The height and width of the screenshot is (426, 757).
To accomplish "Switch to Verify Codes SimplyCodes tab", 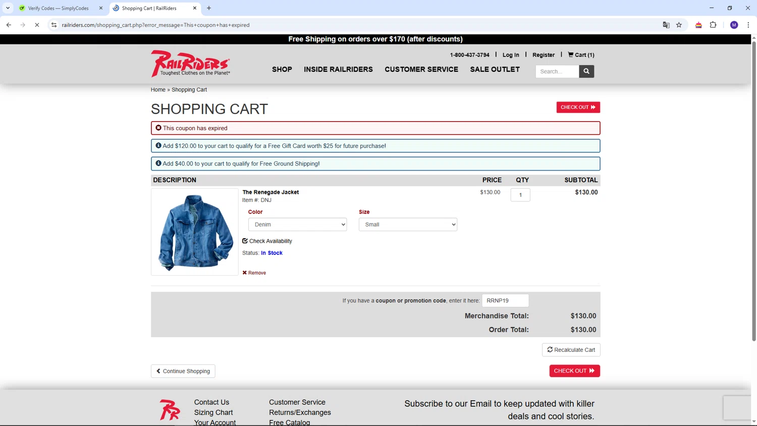I will coord(58,8).
